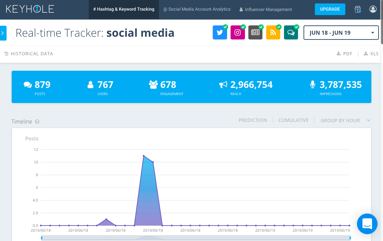Expand the left sidebar arrow tab
The width and height of the screenshot is (383, 241).
[x=3, y=33]
